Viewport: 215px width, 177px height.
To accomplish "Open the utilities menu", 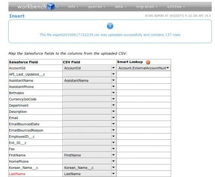I will click(x=176, y=7).
